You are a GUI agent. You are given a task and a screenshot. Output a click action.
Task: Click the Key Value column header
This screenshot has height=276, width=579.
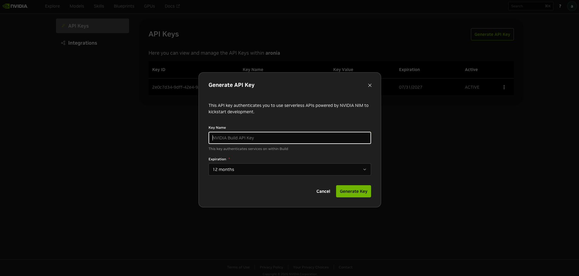pos(343,70)
